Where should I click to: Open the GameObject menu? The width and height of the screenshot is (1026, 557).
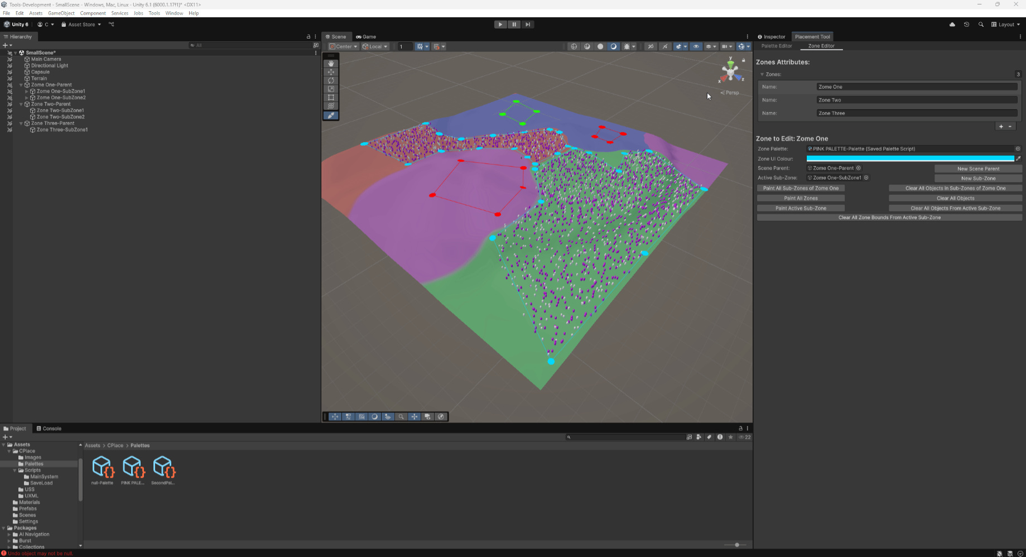point(61,13)
